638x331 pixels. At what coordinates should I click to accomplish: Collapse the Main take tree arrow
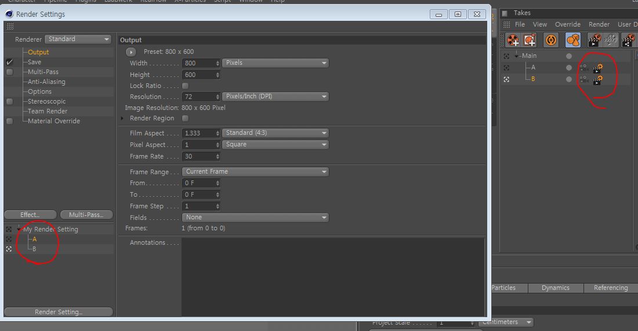click(x=516, y=56)
